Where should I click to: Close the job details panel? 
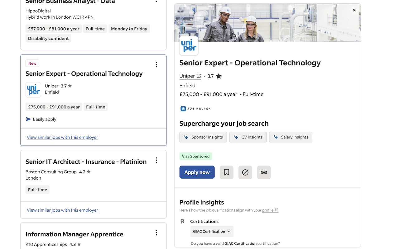pos(354,10)
